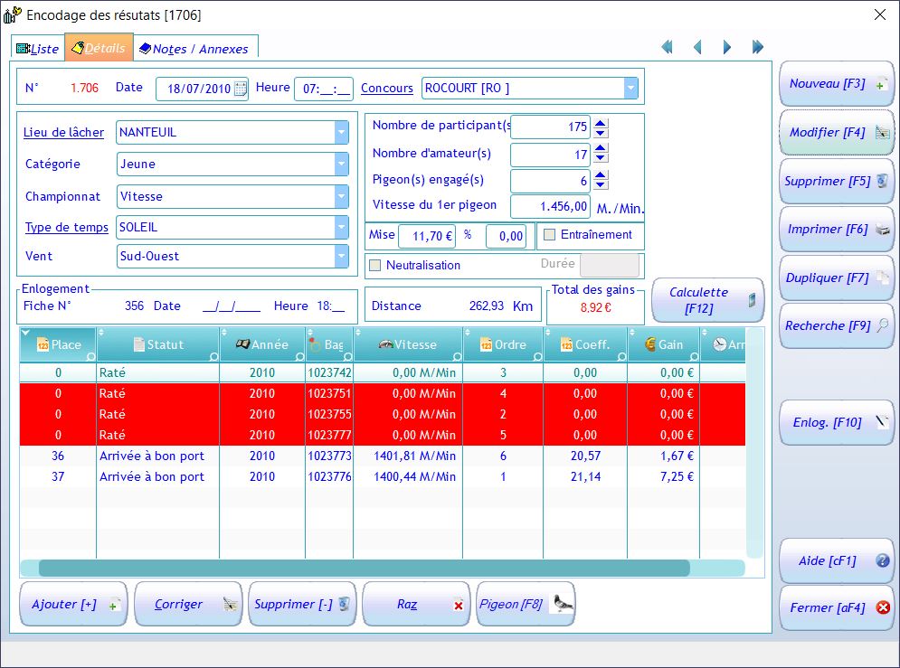Decrease Pigeons engagés value
900x668 pixels.
pos(601,184)
